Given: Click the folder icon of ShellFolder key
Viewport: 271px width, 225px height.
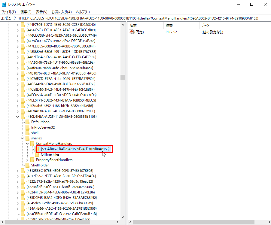Looking at the screenshot, I should 27,165.
